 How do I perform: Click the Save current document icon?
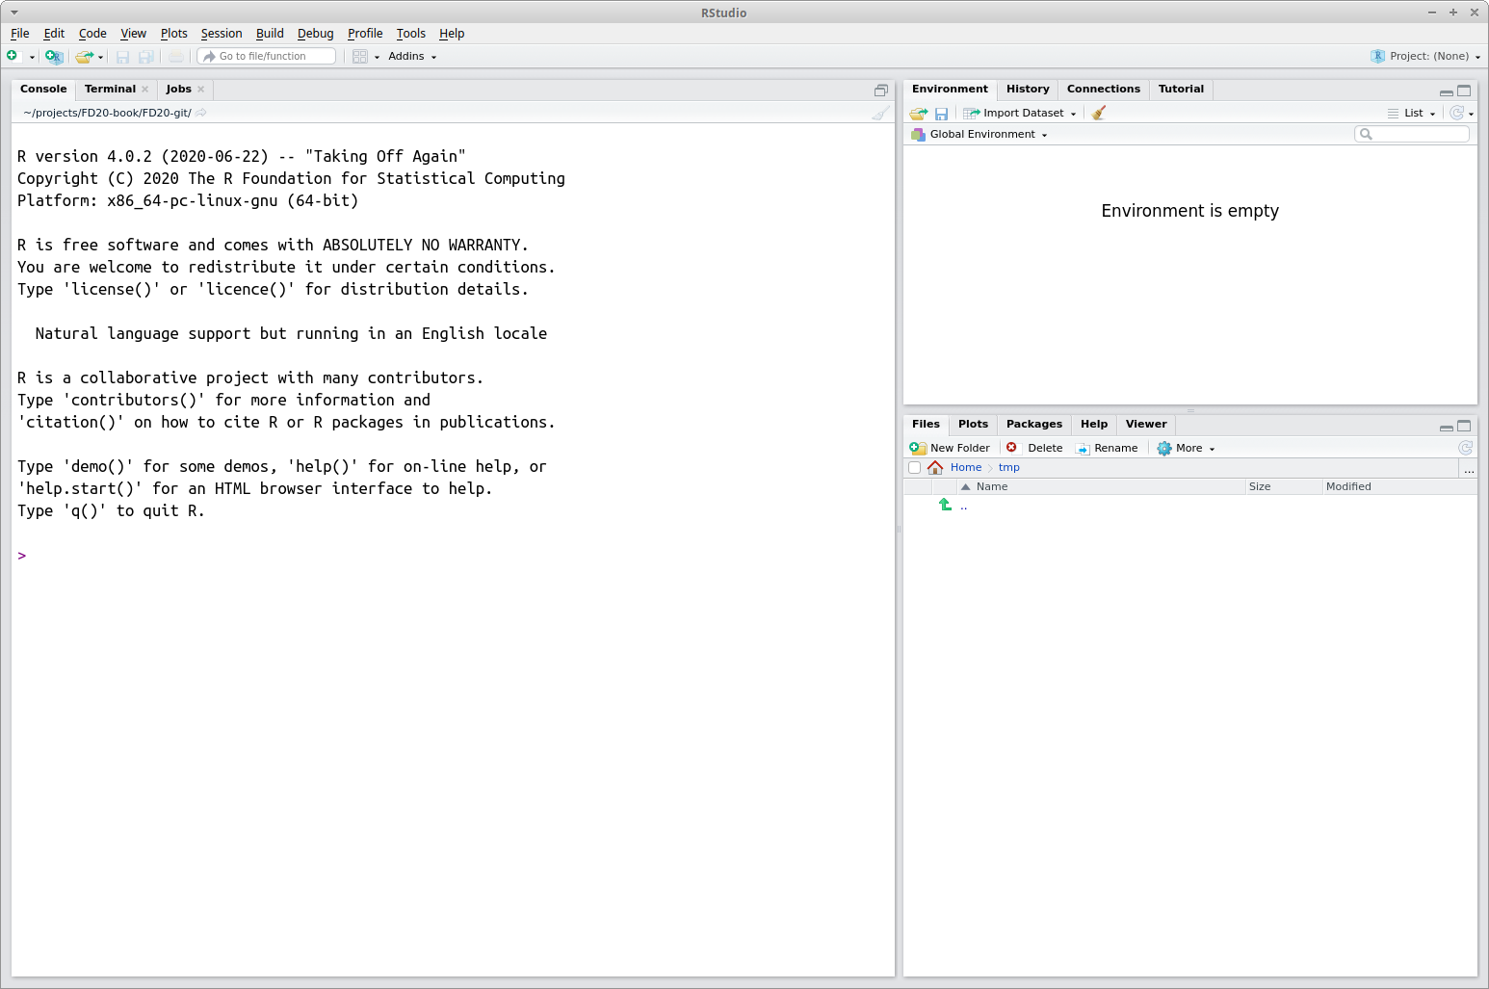coord(122,57)
